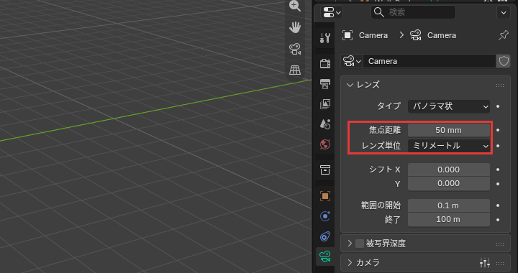Click animate dot beside シフト Y
Screen dimensions: 518x273
pos(498,184)
